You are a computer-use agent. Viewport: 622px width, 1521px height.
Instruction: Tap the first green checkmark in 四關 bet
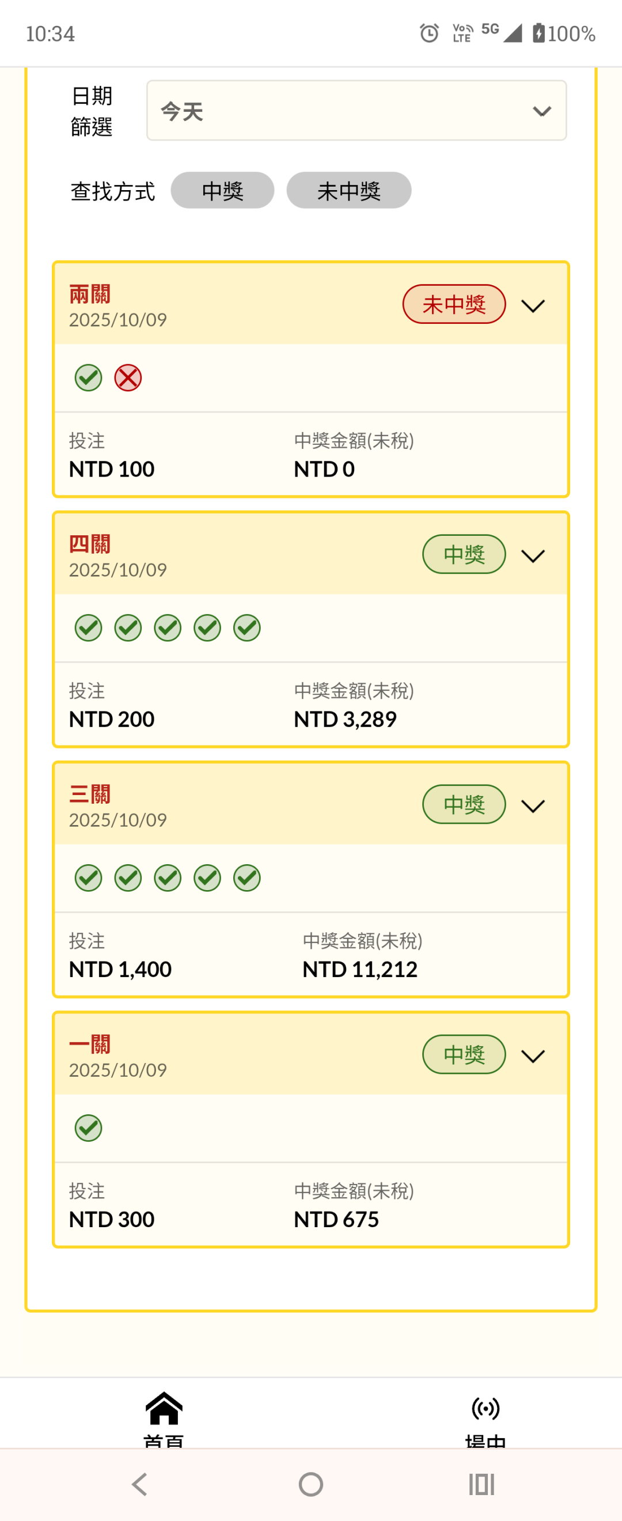click(89, 627)
